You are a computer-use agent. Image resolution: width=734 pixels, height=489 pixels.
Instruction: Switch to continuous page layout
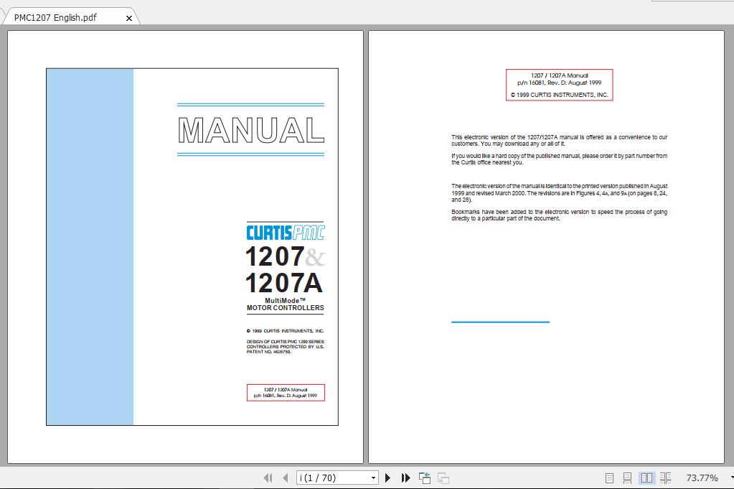(627, 478)
